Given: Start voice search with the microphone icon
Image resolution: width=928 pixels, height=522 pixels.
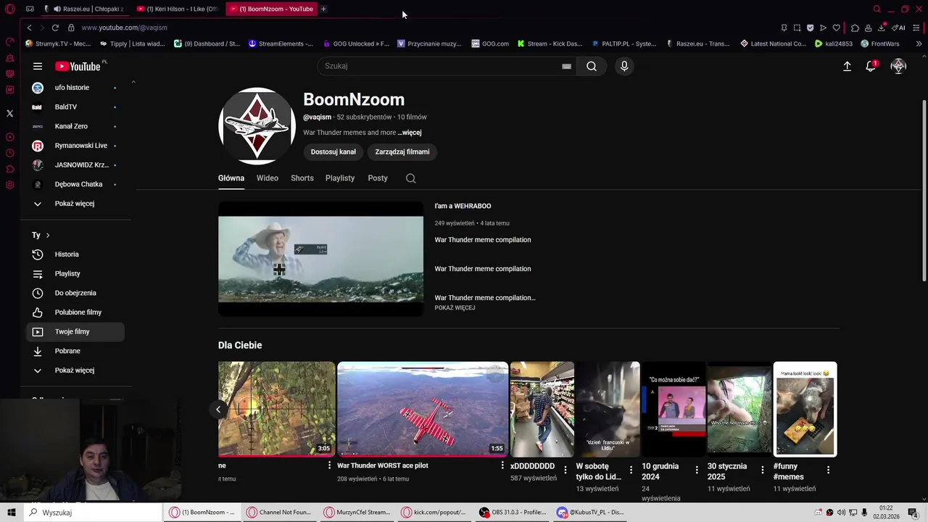Looking at the screenshot, I should coord(624,66).
